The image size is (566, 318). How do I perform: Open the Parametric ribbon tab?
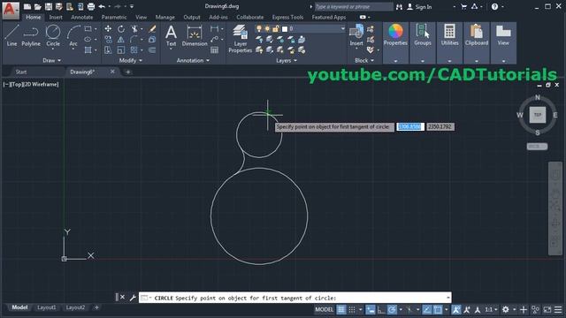click(114, 18)
